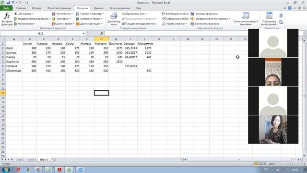307x173 pixels.
Task: Open Excel Help question mark icon
Action: 290,8
